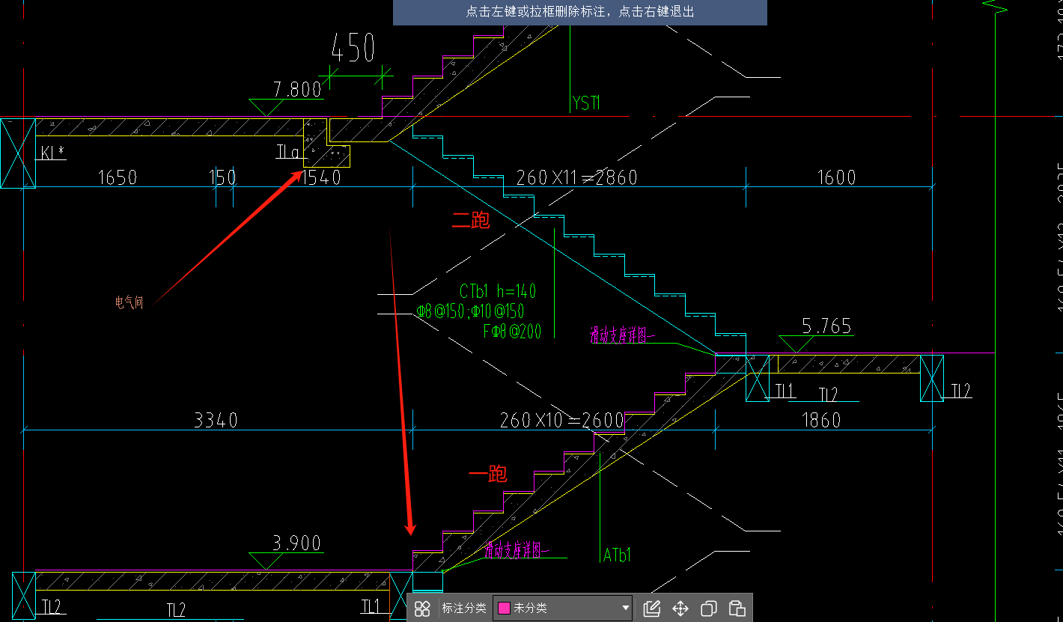
Task: Click the elevation label 7.800
Action: [x=297, y=90]
